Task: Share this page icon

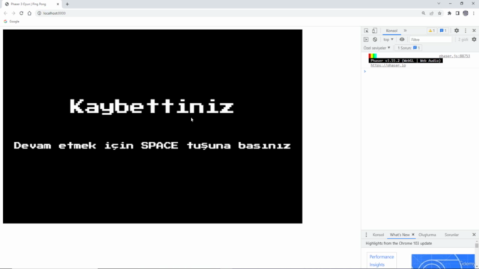Action: 431,13
